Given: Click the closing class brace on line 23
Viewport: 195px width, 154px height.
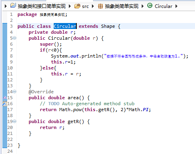Looking at the screenshot, I should coord(19,146).
